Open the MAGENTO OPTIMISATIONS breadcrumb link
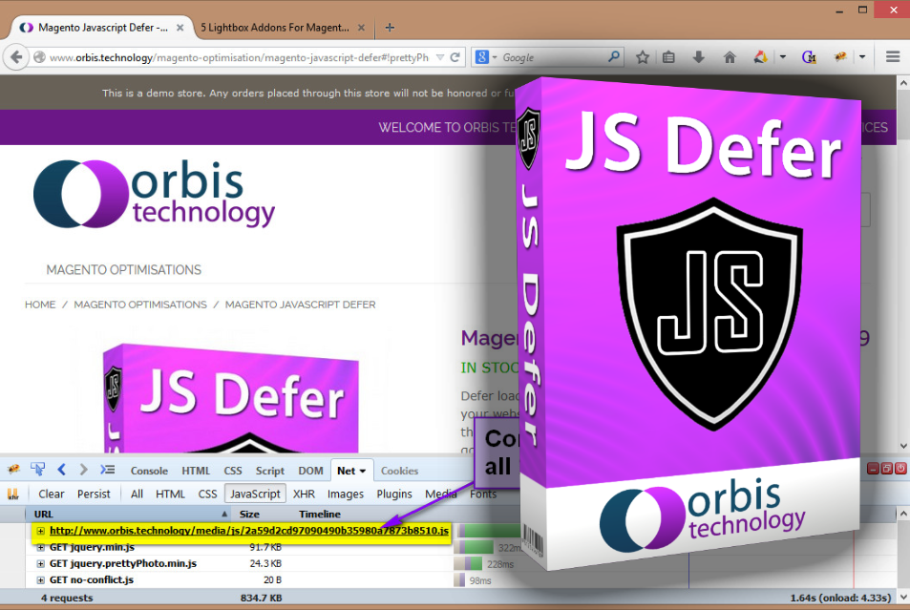This screenshot has height=610, width=910. 139,305
